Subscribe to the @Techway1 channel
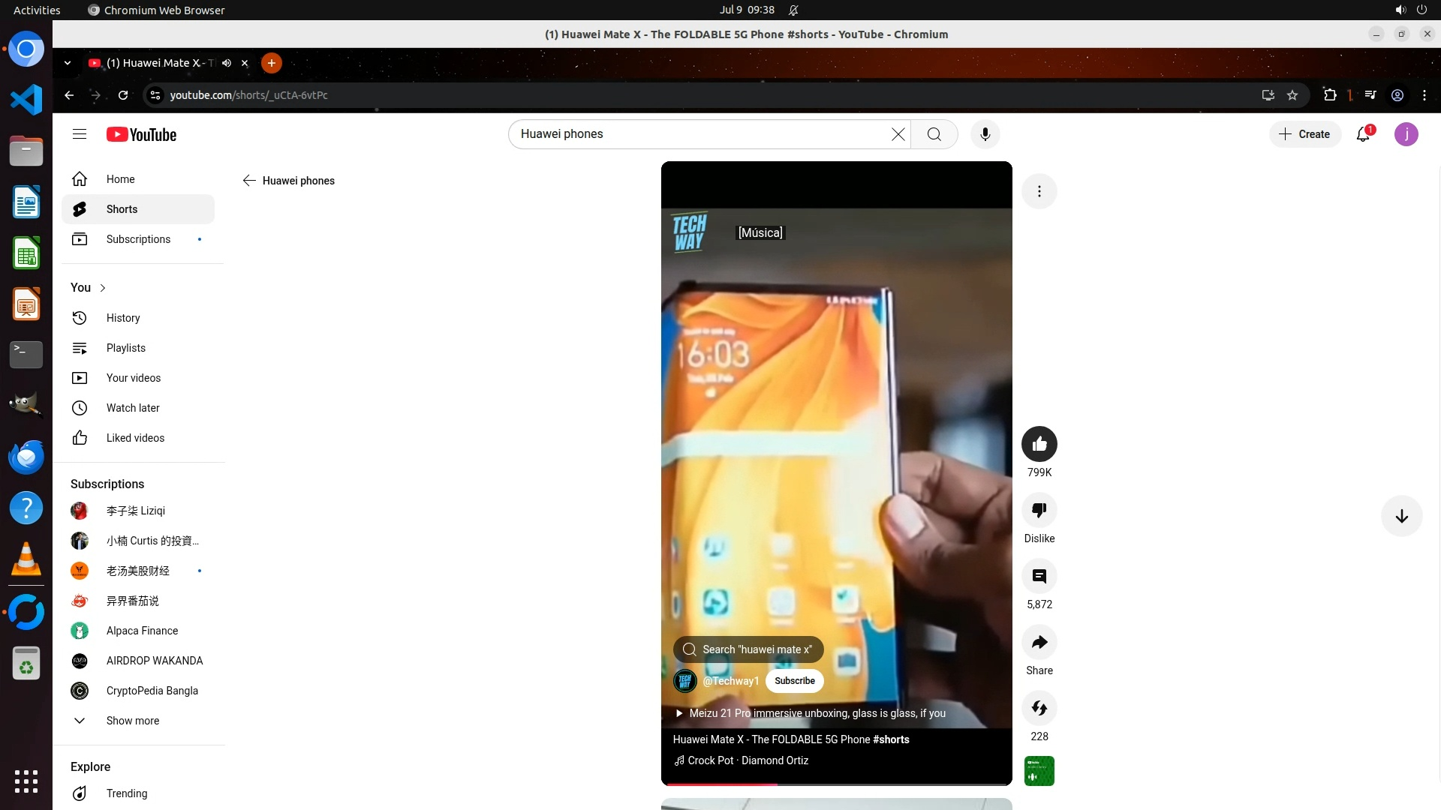Screen dimensions: 1441x810 pos(794,681)
